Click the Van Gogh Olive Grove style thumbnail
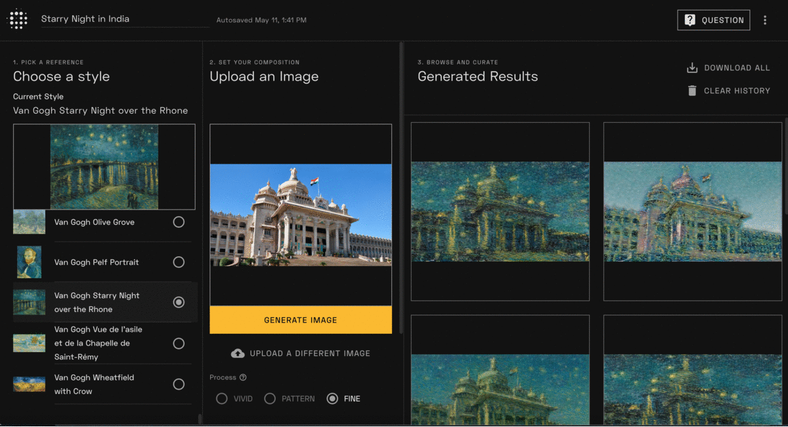This screenshot has height=427, width=788. (29, 222)
